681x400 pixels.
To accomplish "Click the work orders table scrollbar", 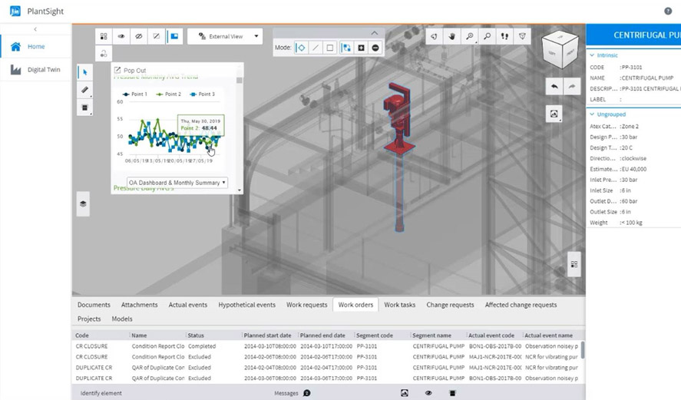I will (583, 349).
